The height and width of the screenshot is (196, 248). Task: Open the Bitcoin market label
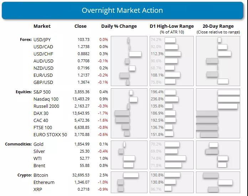pyautogui.click(x=41, y=175)
